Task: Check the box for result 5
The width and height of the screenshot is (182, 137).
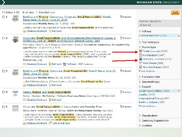Action: pyautogui.click(x=4, y=107)
